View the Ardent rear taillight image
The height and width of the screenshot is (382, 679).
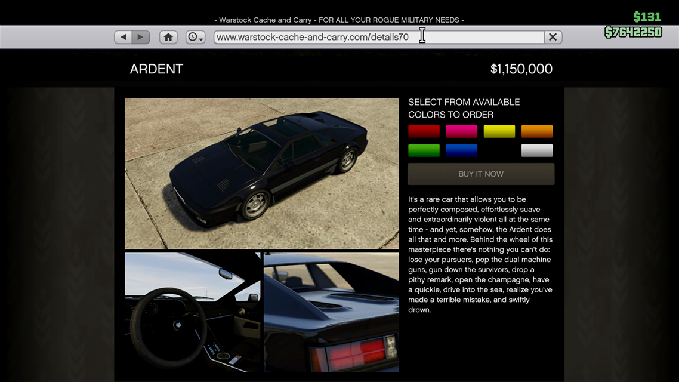[331, 312]
